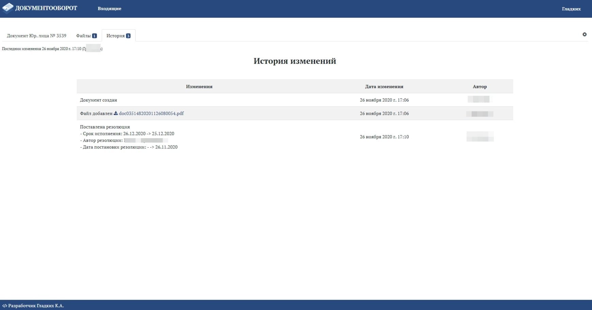Click the 26 ноября 2020 г. 17:10 date cell
592x310 pixels.
(x=384, y=137)
